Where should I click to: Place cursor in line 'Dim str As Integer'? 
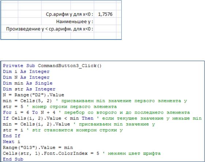pos(29,89)
